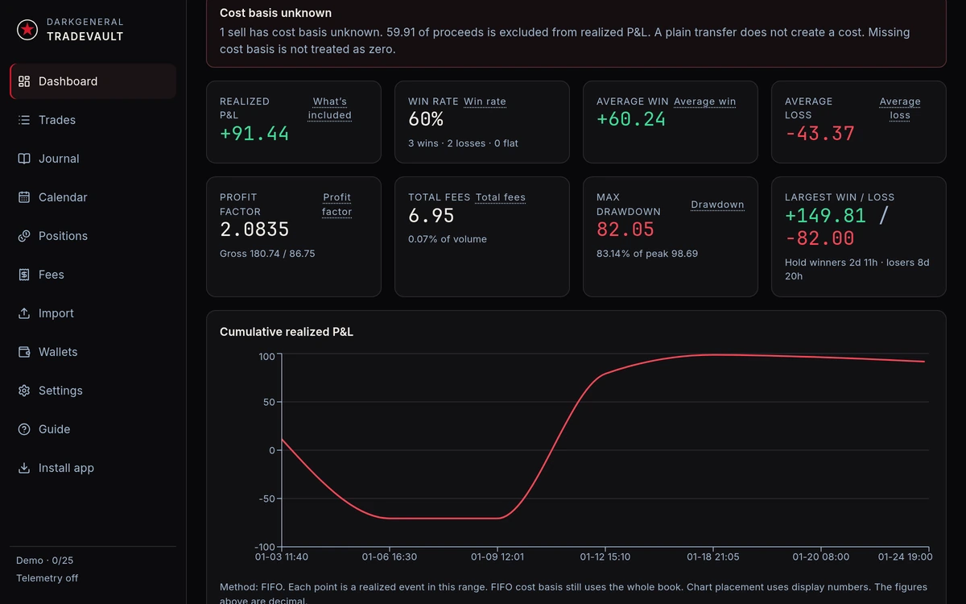This screenshot has width=966, height=604.
Task: Click "Gross 180.74 / 86.75" text
Action: [267, 254]
